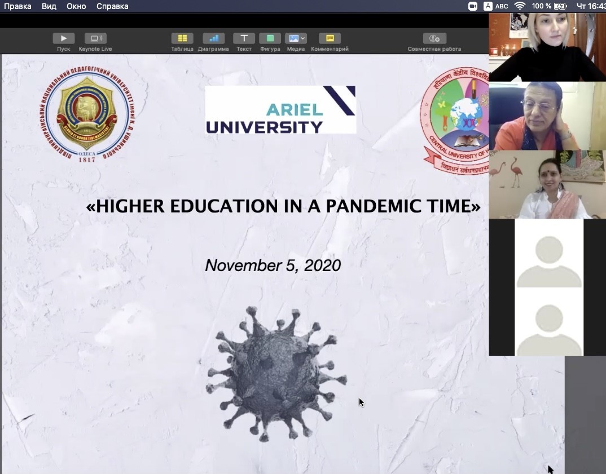Click the blonde woman's video tile
The width and height of the screenshot is (606, 474).
[547, 47]
